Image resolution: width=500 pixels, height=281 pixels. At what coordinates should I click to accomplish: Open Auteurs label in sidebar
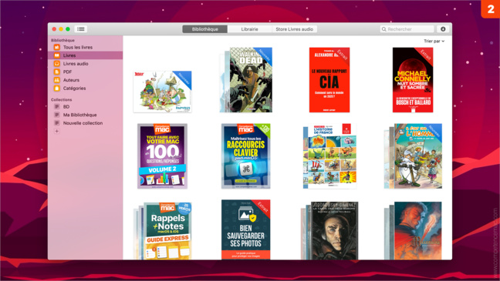click(71, 80)
